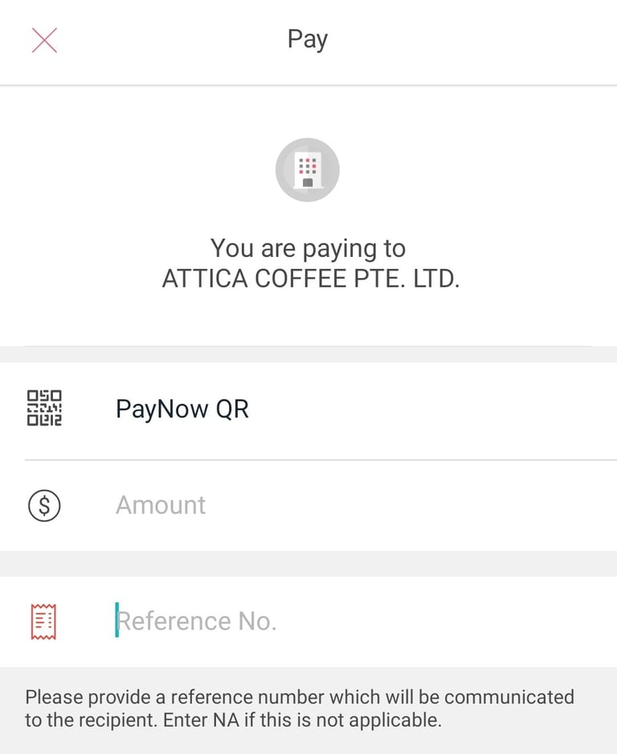Tap the word "Amount" placeholder text
Screen dimensions: 617x754
tap(161, 505)
